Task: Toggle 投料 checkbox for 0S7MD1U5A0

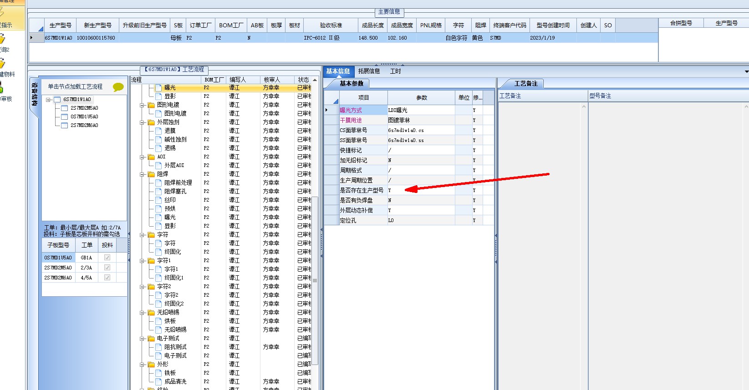Action: [107, 258]
